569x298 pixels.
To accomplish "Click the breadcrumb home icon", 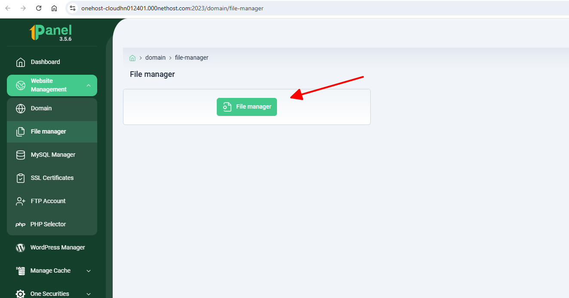I will tap(132, 58).
